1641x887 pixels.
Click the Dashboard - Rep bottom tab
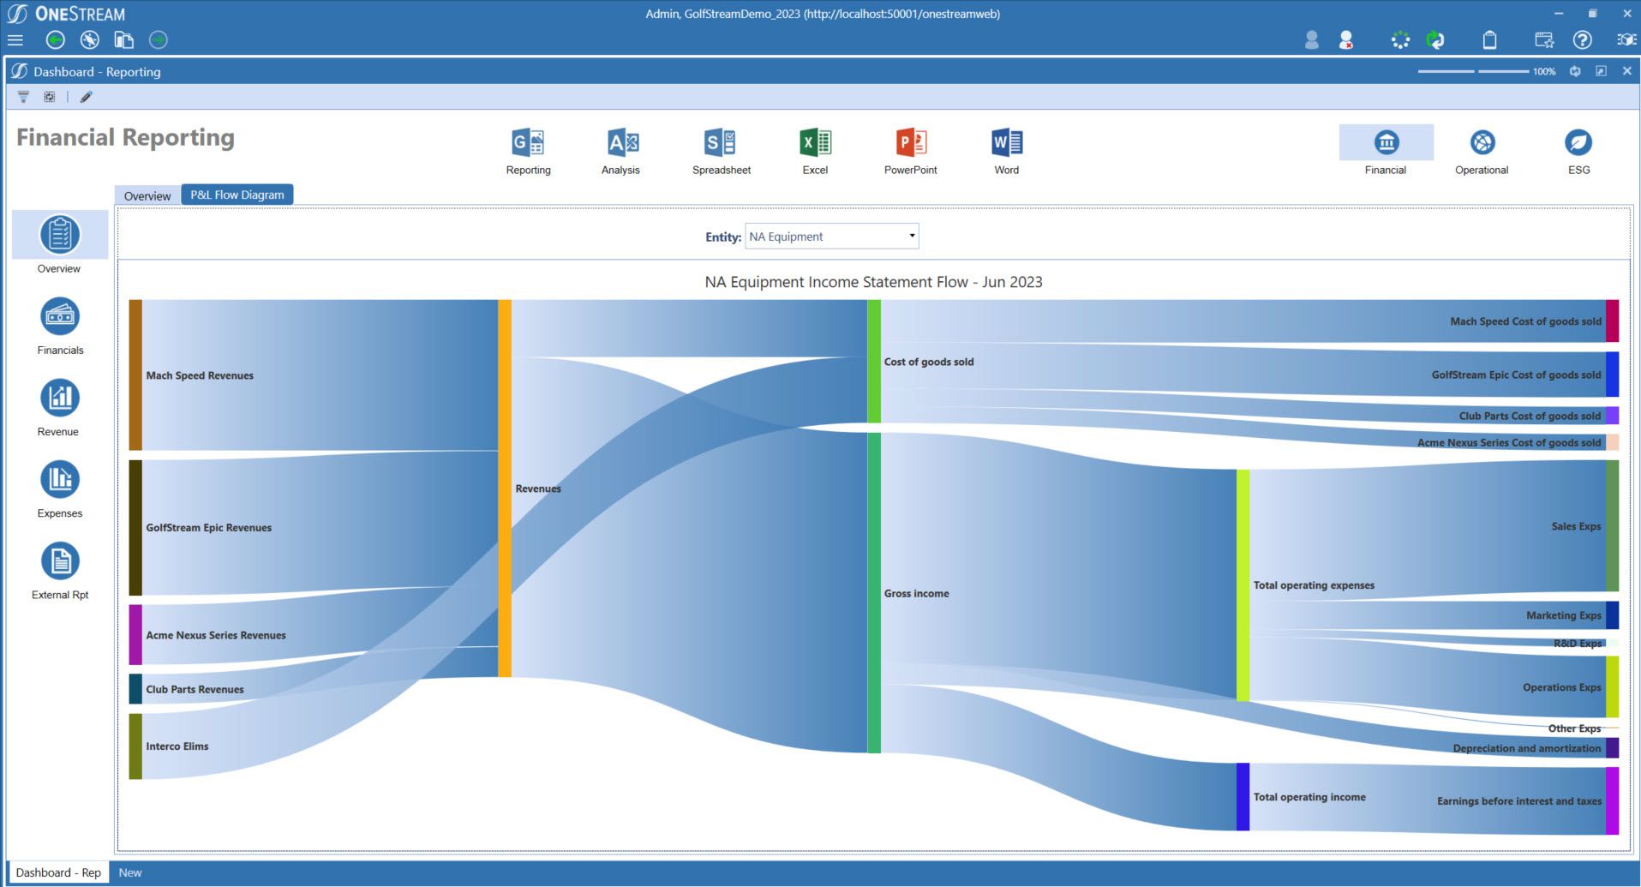(x=58, y=872)
